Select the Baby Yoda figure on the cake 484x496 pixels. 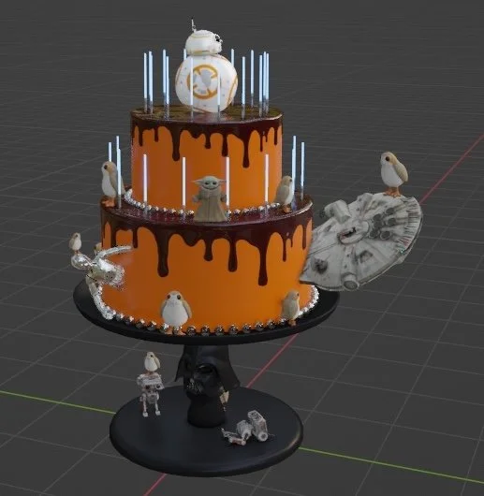pyautogui.click(x=209, y=198)
